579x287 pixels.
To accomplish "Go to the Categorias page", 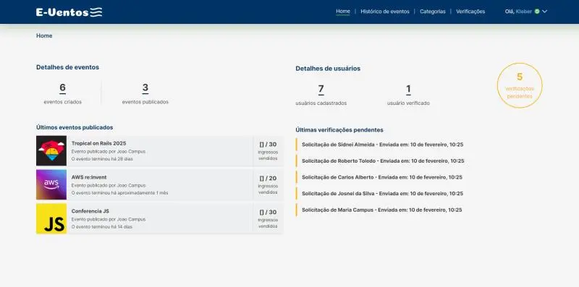I will (x=432, y=12).
